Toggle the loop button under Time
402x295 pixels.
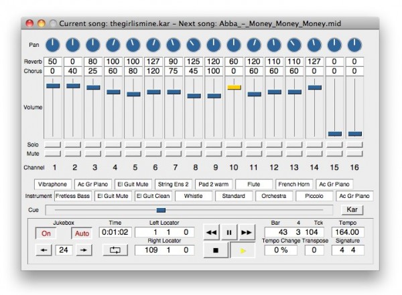(x=115, y=250)
